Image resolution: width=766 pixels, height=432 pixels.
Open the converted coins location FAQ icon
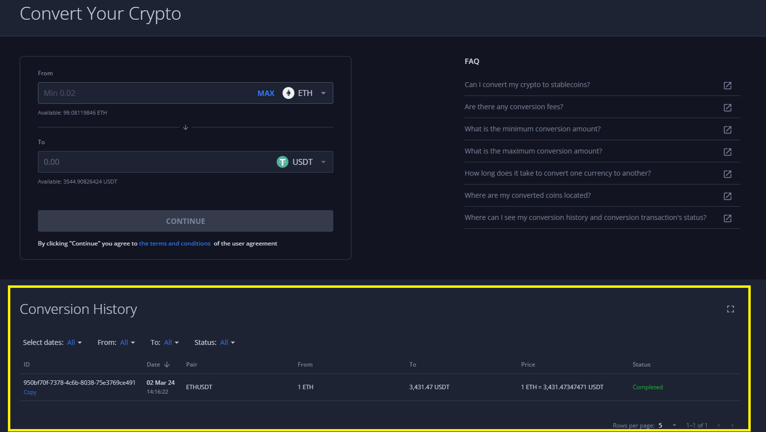(727, 196)
